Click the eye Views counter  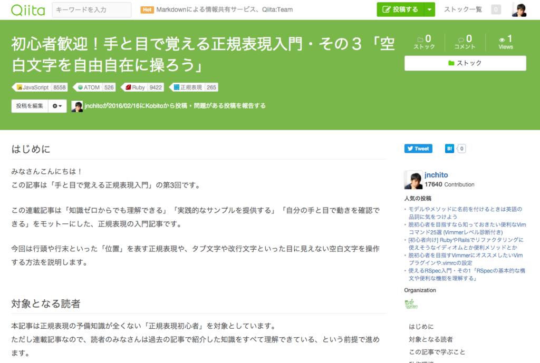[506, 42]
